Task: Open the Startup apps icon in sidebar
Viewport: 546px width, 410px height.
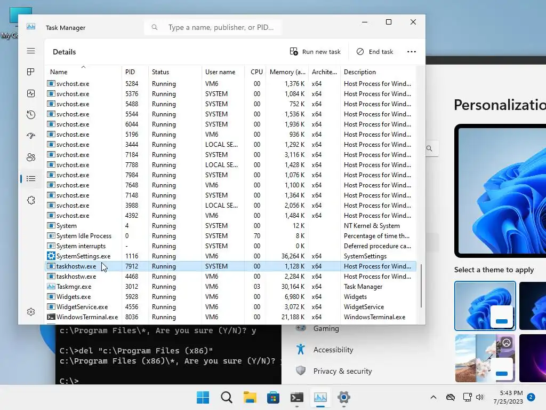Action: 31,136
